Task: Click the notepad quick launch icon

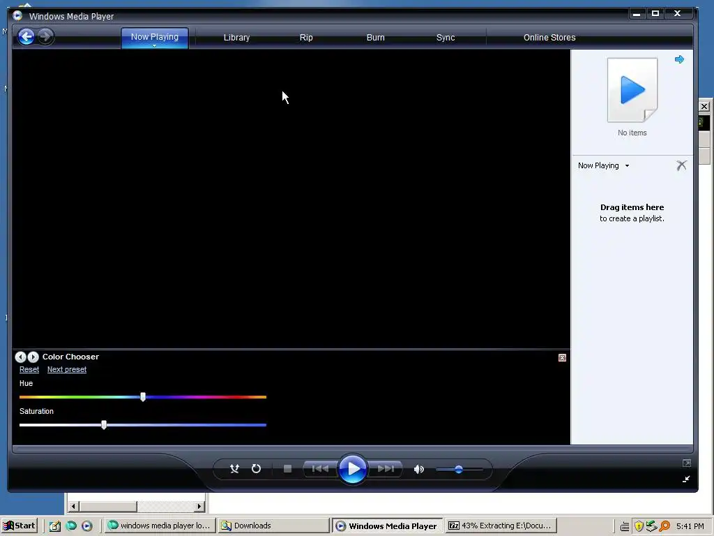Action: 54,526
